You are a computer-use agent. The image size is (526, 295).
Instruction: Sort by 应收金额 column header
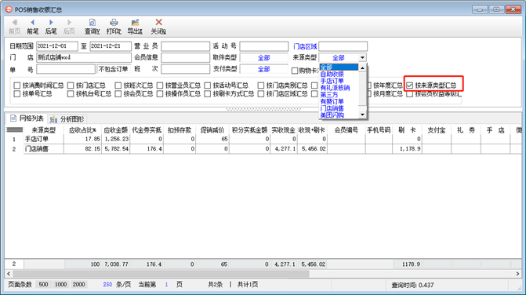(116, 130)
